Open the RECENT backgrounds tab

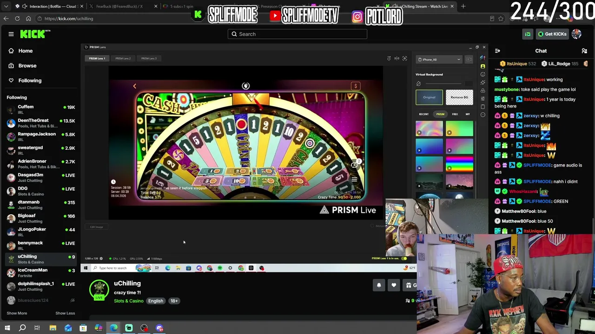[x=424, y=114]
